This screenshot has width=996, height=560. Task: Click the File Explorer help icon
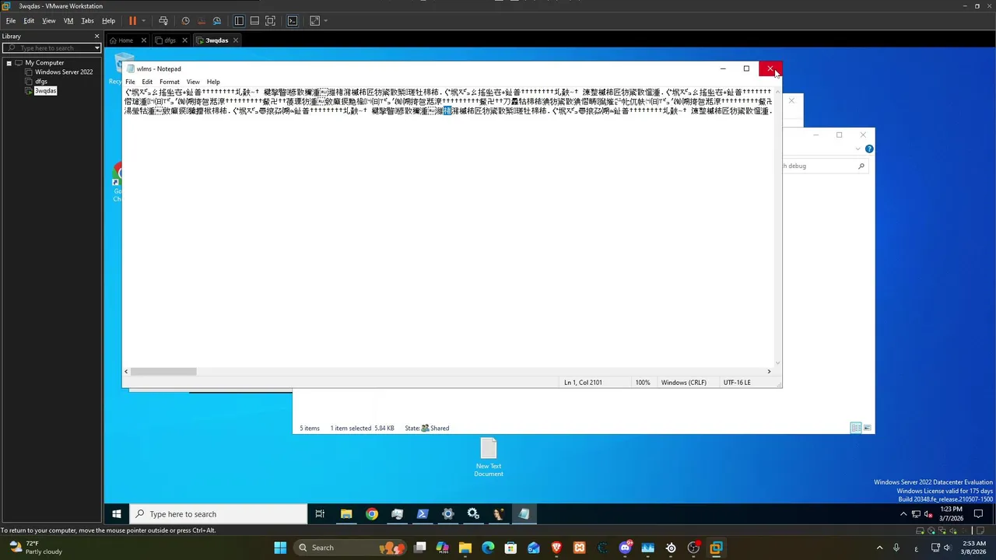[869, 149]
